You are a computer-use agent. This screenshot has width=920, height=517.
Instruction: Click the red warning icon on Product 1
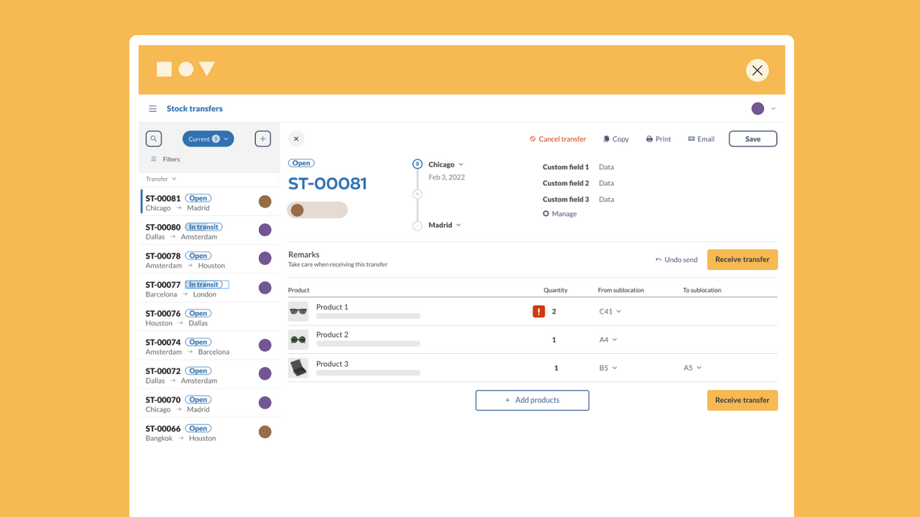pos(538,312)
